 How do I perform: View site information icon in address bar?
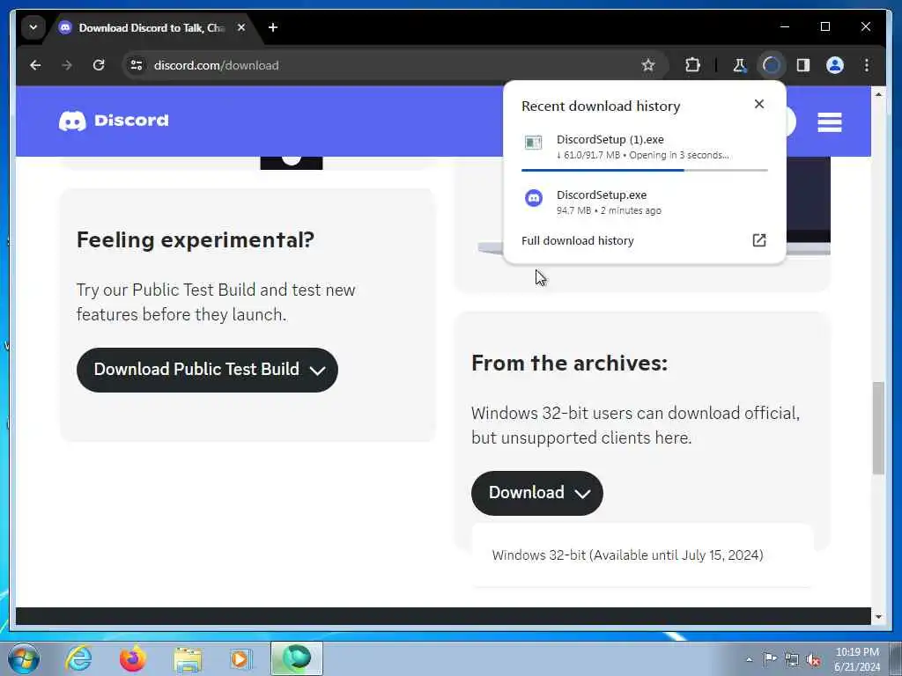137,65
